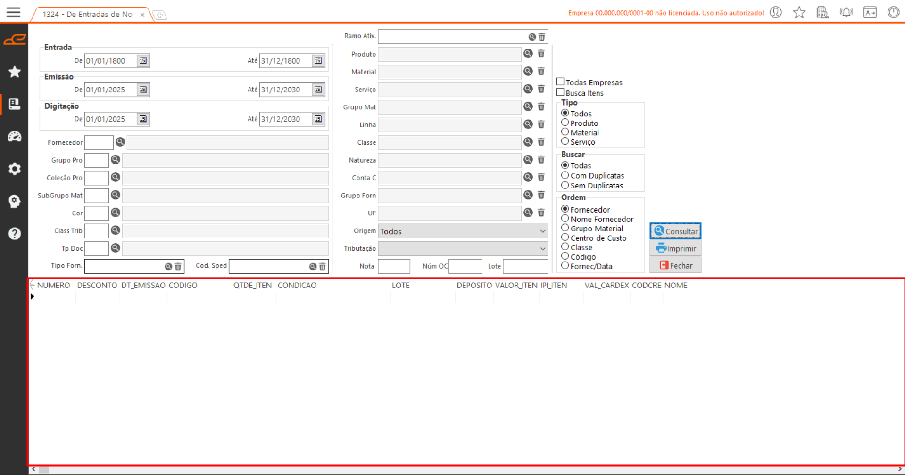Open the hamburger main menu
Image resolution: width=905 pixels, height=475 pixels.
pos(13,12)
